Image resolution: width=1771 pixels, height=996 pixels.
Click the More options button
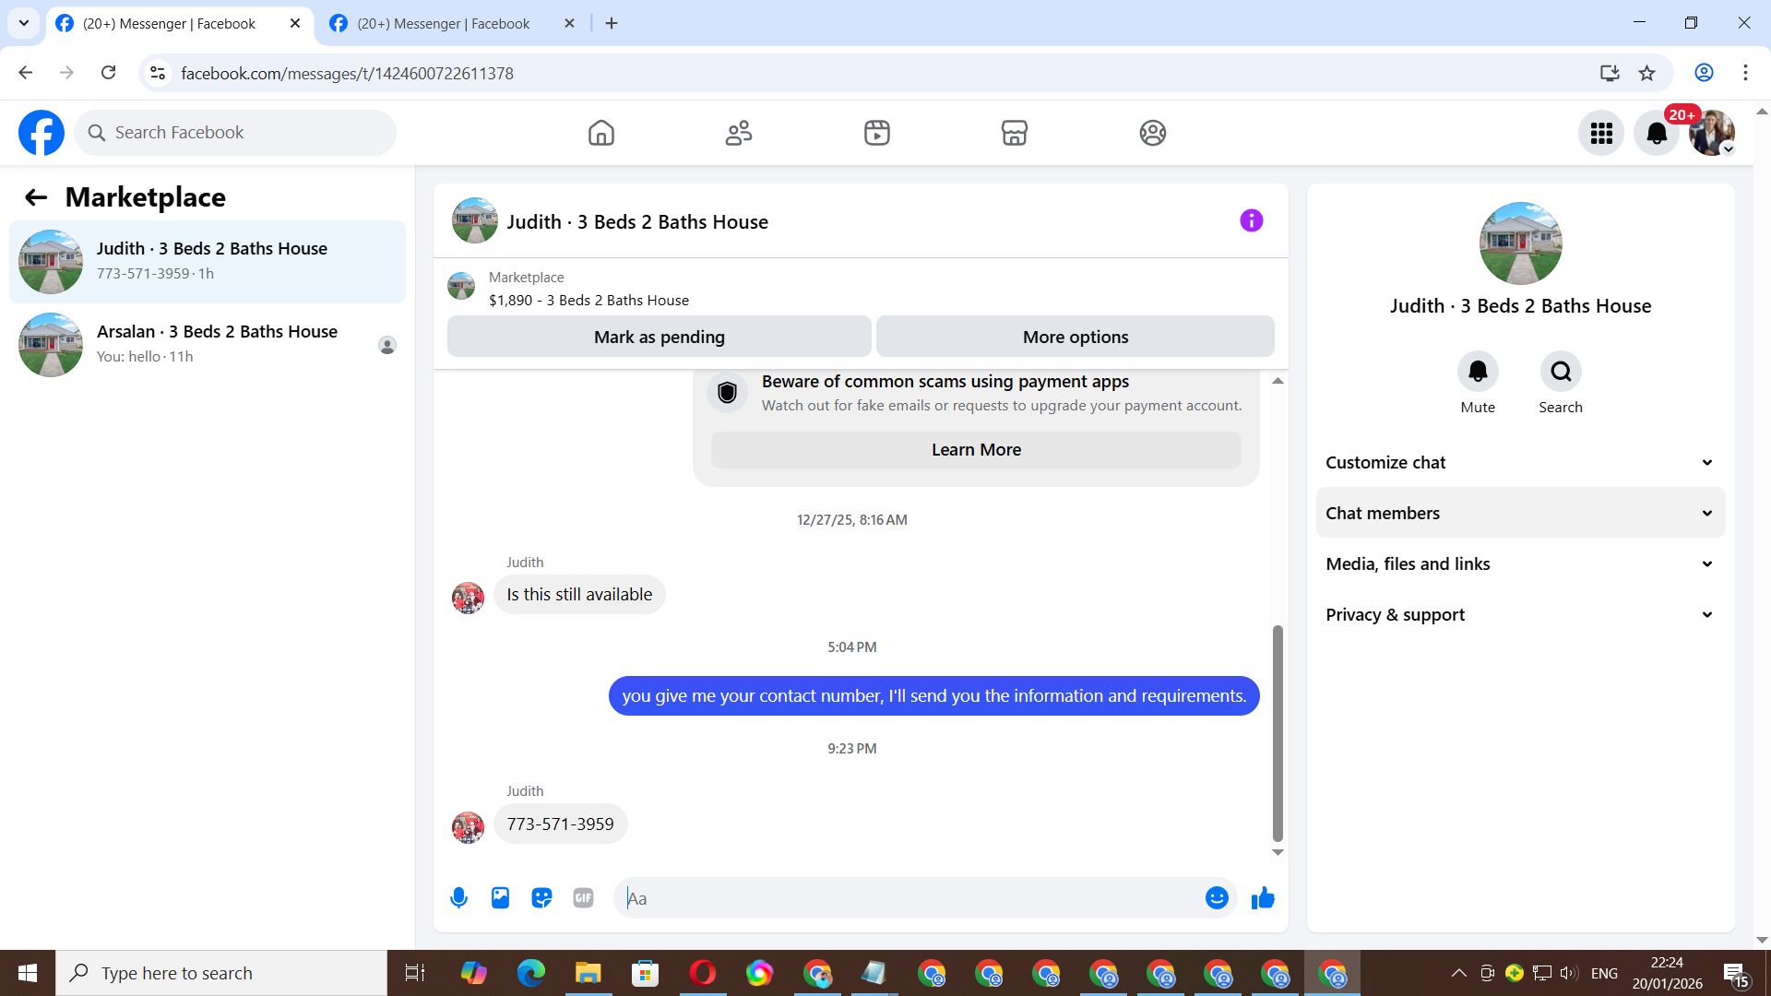pos(1076,337)
